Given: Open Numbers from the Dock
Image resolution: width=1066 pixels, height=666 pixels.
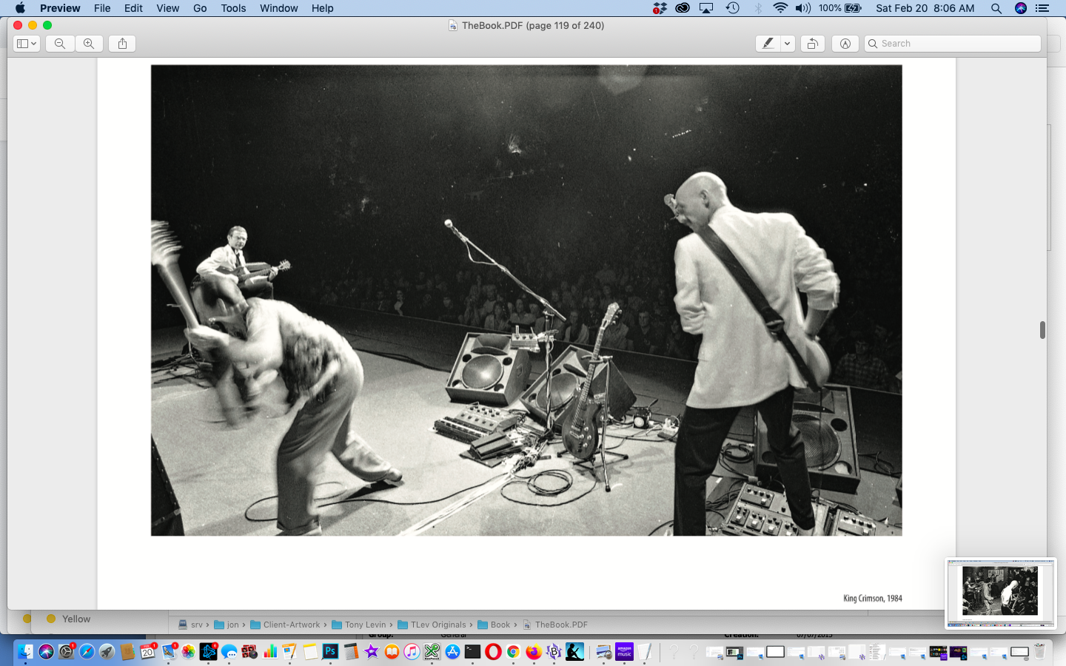Looking at the screenshot, I should point(269,651).
